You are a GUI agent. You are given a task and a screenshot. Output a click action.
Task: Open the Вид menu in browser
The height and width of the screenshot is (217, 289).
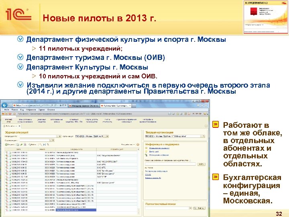(x=22, y=110)
